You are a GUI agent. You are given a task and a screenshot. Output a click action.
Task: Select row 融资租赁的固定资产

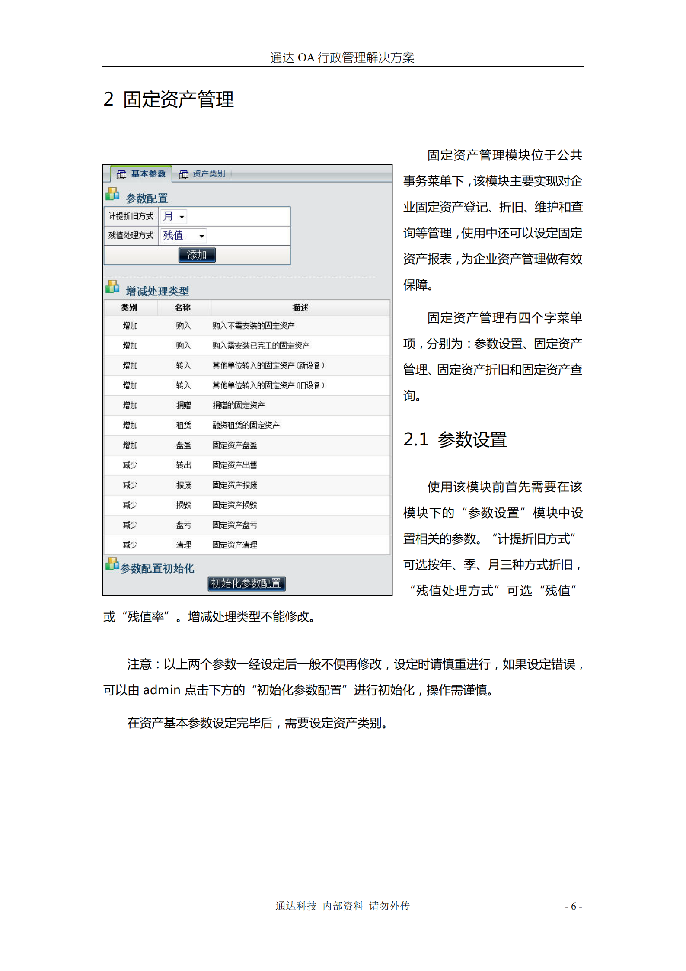pyautogui.click(x=247, y=425)
